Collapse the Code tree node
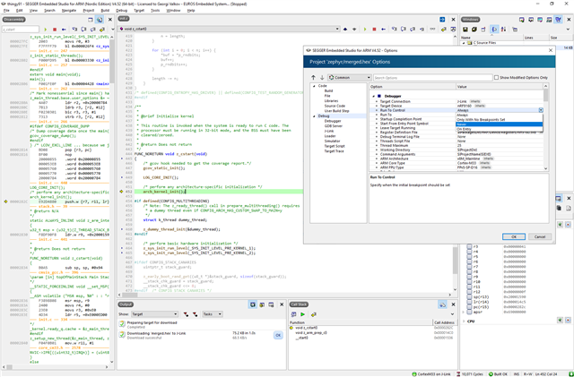The height and width of the screenshot is (377, 574). (x=314, y=86)
